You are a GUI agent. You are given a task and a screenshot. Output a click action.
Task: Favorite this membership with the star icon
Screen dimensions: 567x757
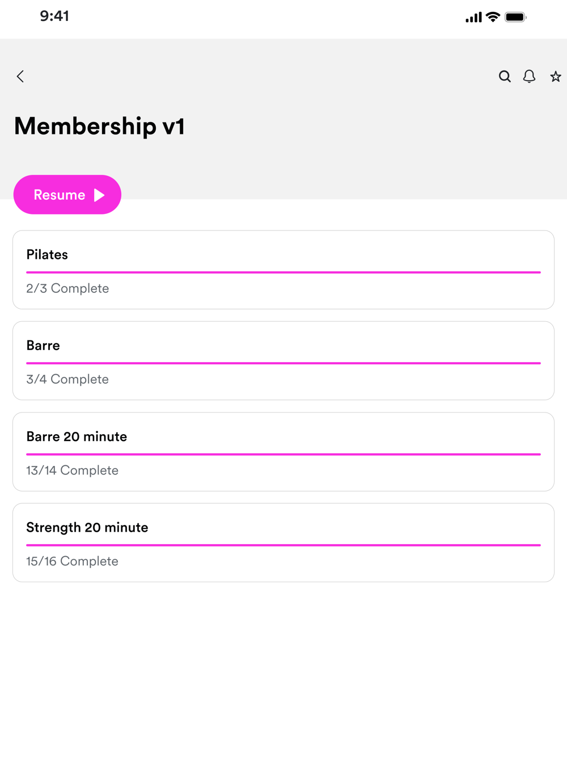tap(555, 77)
